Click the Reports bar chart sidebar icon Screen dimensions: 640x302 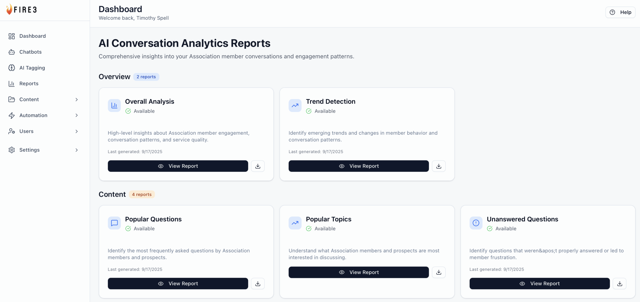click(x=11, y=84)
